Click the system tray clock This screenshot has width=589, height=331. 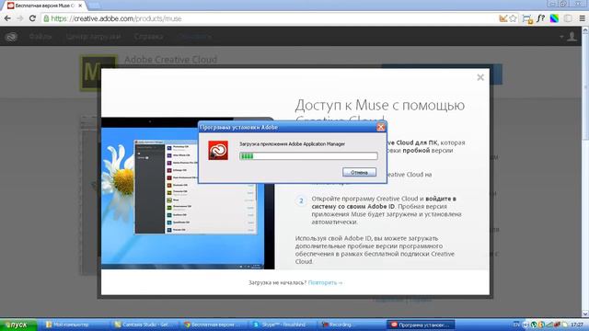point(577,325)
